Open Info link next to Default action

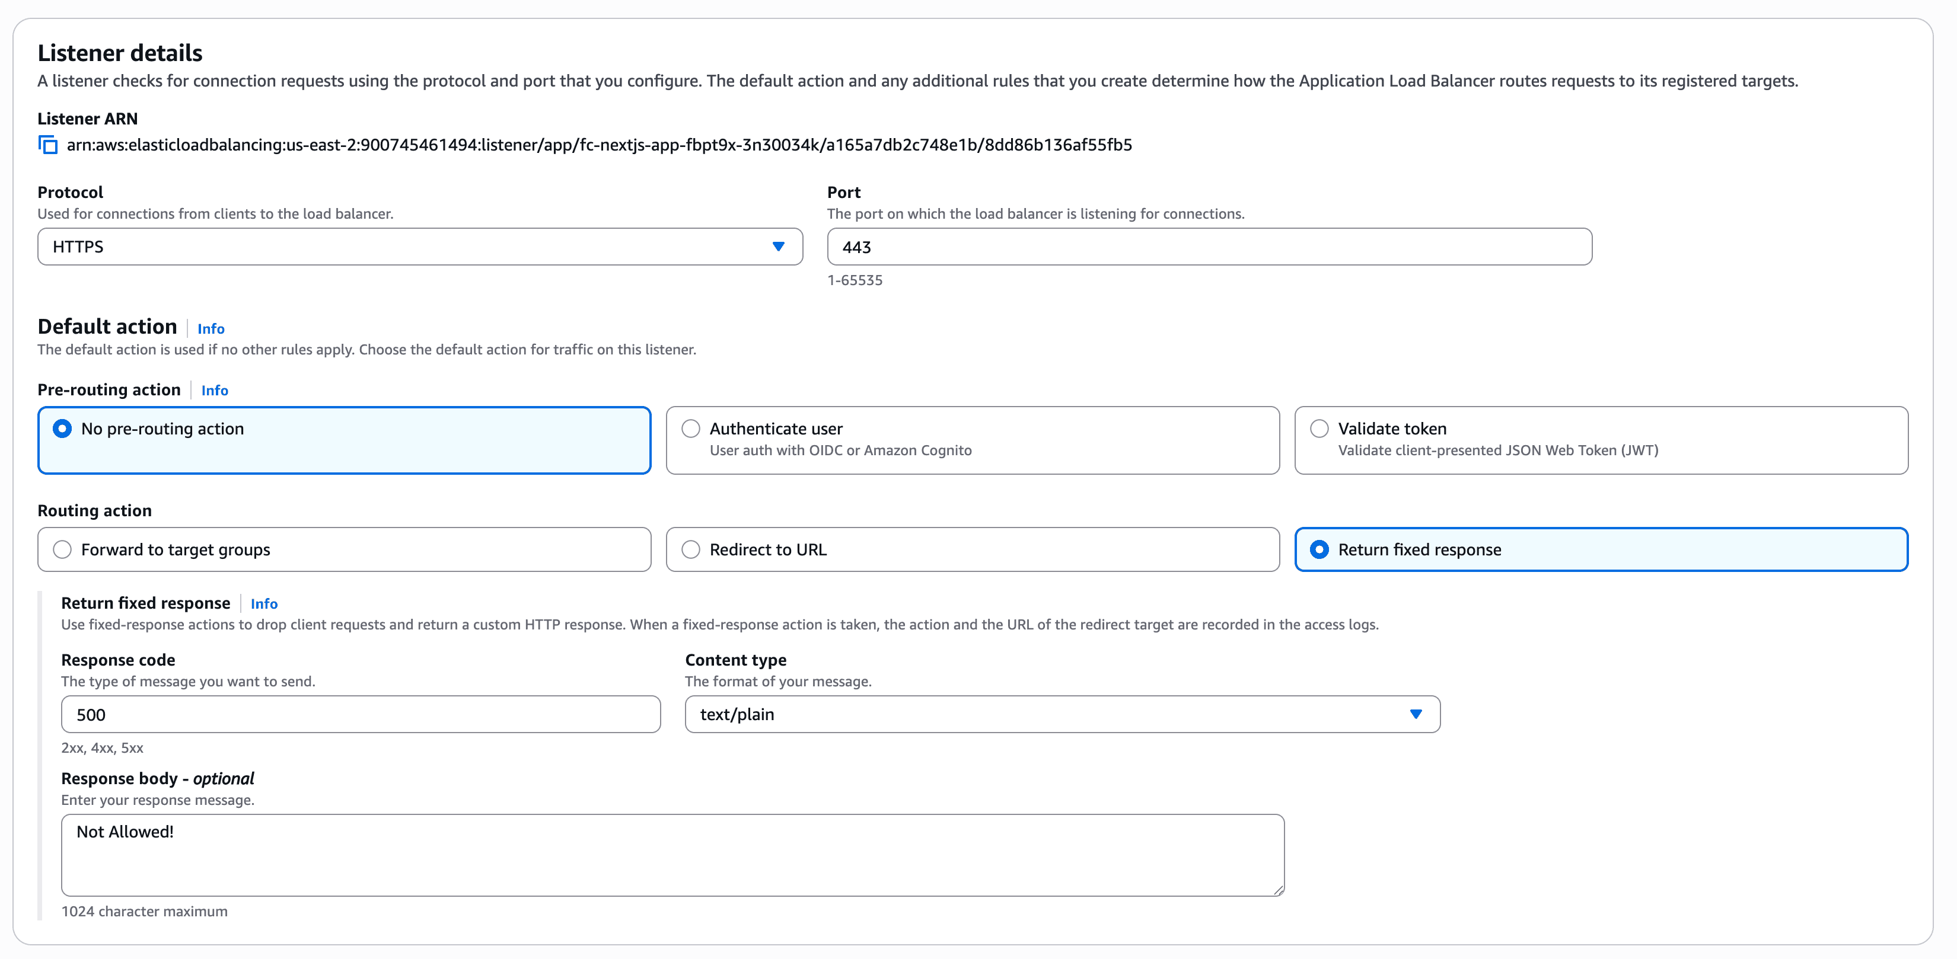click(x=211, y=328)
